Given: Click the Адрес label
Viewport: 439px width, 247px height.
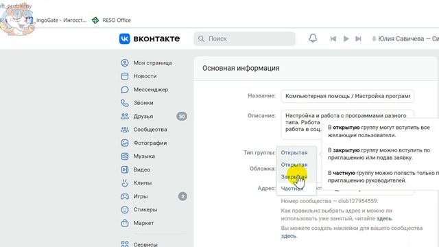Looking at the screenshot, I should [267, 189].
